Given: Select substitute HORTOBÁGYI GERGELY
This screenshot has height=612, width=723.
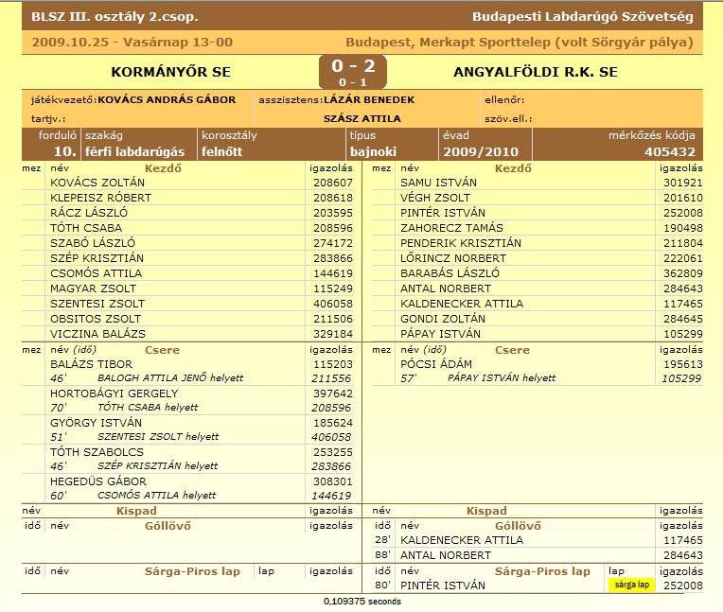Looking at the screenshot, I should (114, 393).
